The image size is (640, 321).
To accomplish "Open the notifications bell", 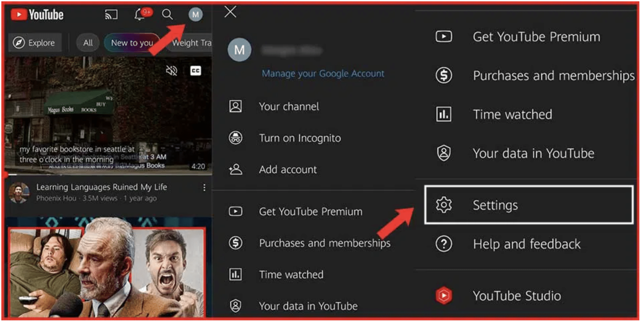I will point(140,15).
